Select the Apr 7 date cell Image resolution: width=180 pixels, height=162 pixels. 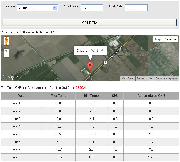pyautogui.click(x=21, y=150)
